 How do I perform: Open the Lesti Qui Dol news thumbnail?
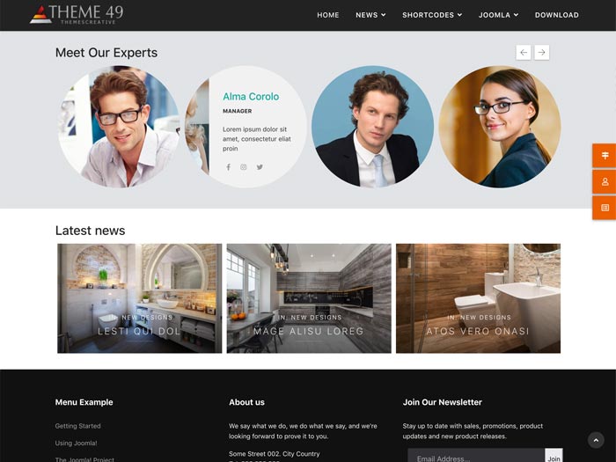click(139, 298)
